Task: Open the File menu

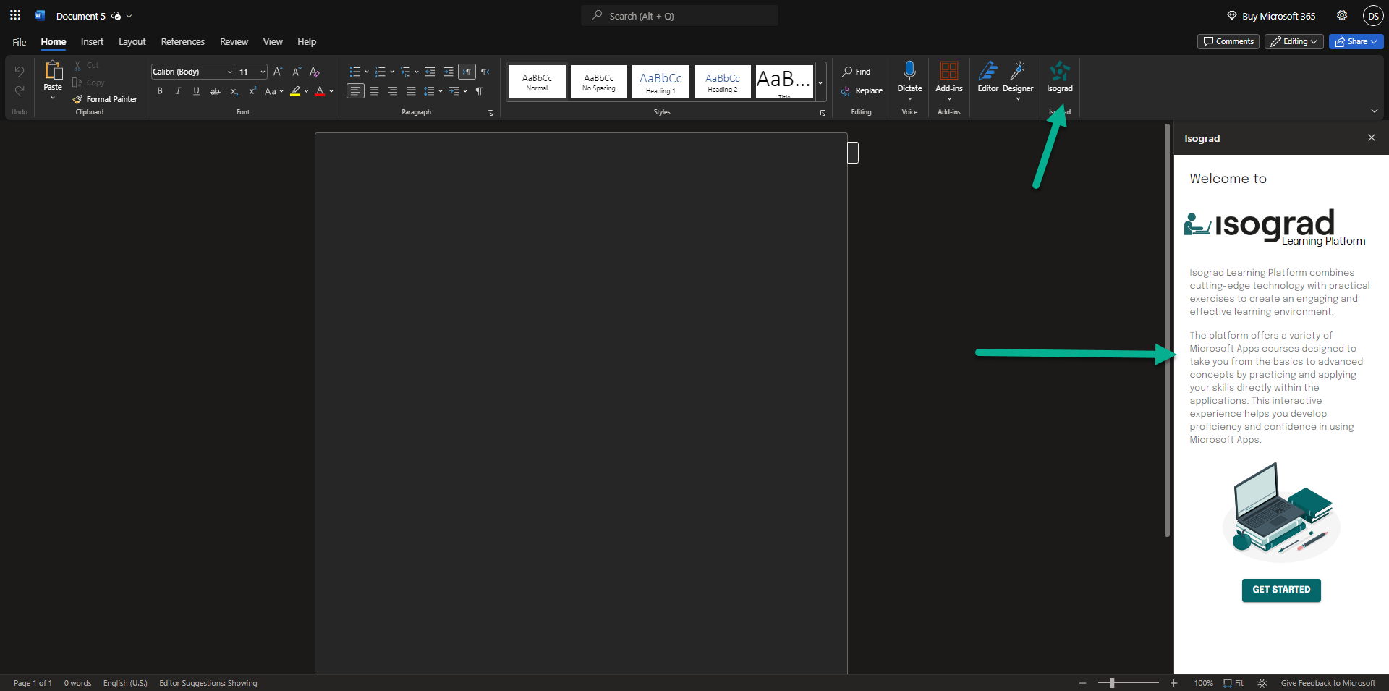Action: [x=20, y=42]
